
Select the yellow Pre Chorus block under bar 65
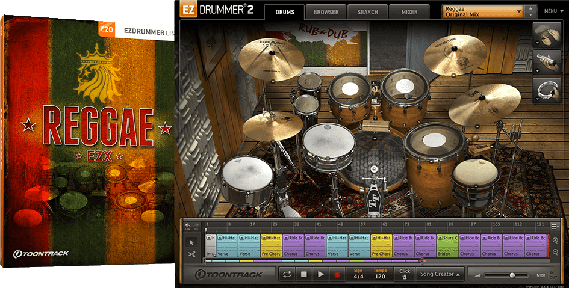tap(381, 246)
